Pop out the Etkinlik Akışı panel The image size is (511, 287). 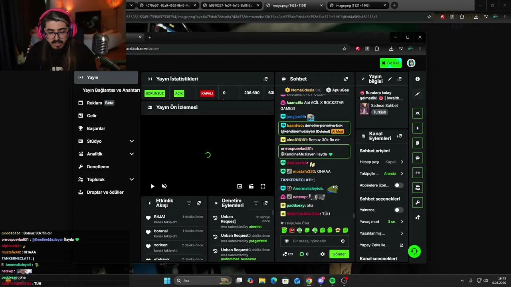[x=199, y=203]
